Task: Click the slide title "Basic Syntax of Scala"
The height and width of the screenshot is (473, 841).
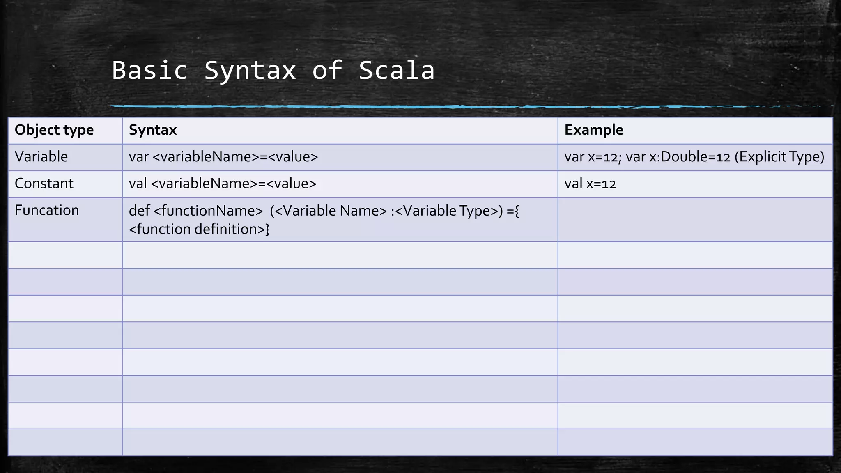Action: point(273,70)
